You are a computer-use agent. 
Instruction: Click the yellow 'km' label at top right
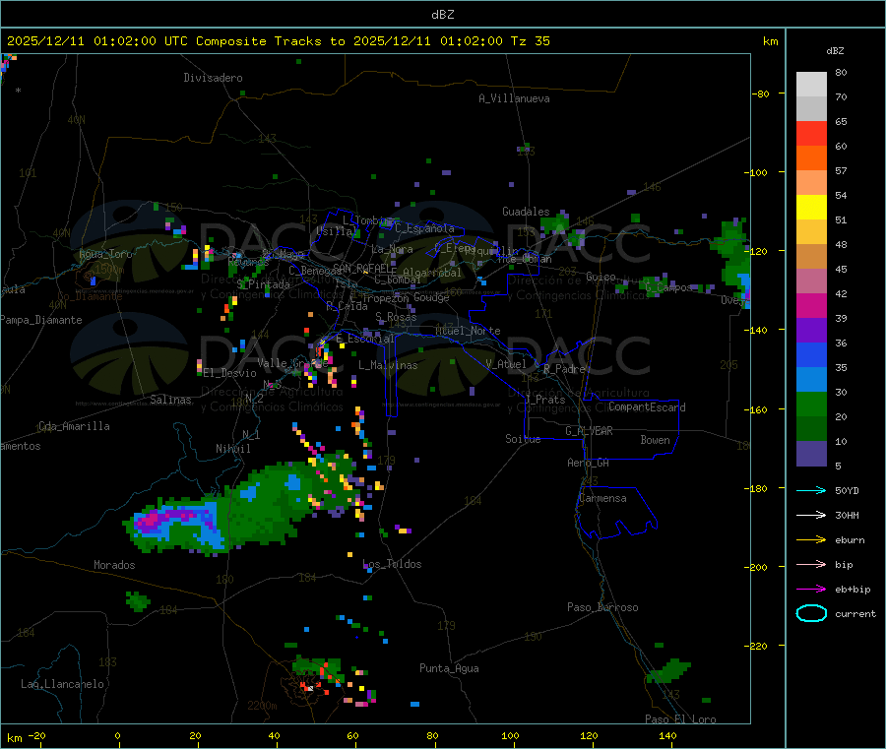pyautogui.click(x=770, y=41)
